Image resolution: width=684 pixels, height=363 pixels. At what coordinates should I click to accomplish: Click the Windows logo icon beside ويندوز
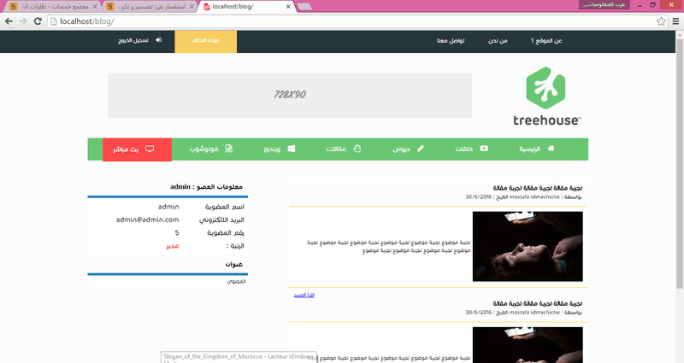point(292,149)
